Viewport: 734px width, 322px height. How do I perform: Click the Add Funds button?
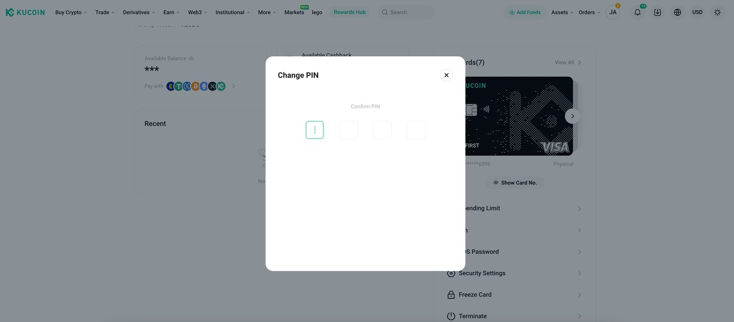[x=525, y=12]
